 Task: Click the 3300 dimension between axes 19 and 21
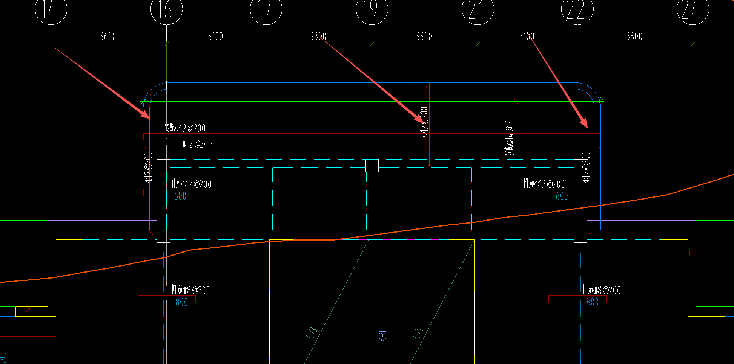[424, 36]
